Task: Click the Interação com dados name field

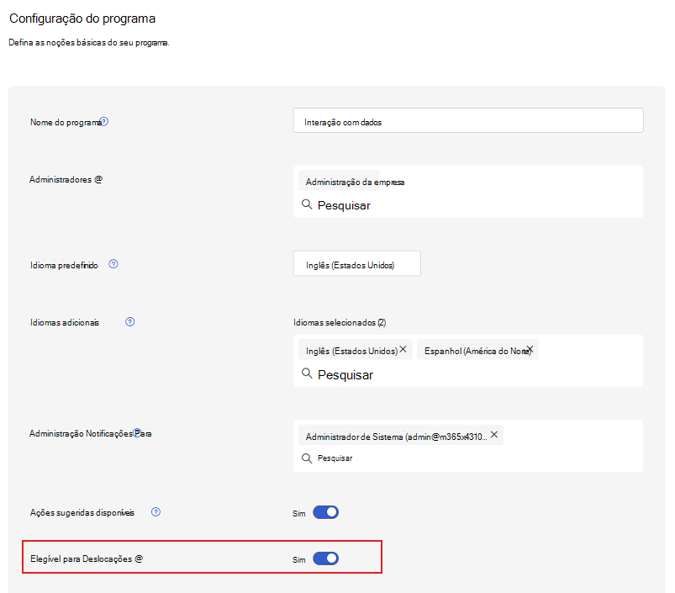Action: [x=468, y=120]
